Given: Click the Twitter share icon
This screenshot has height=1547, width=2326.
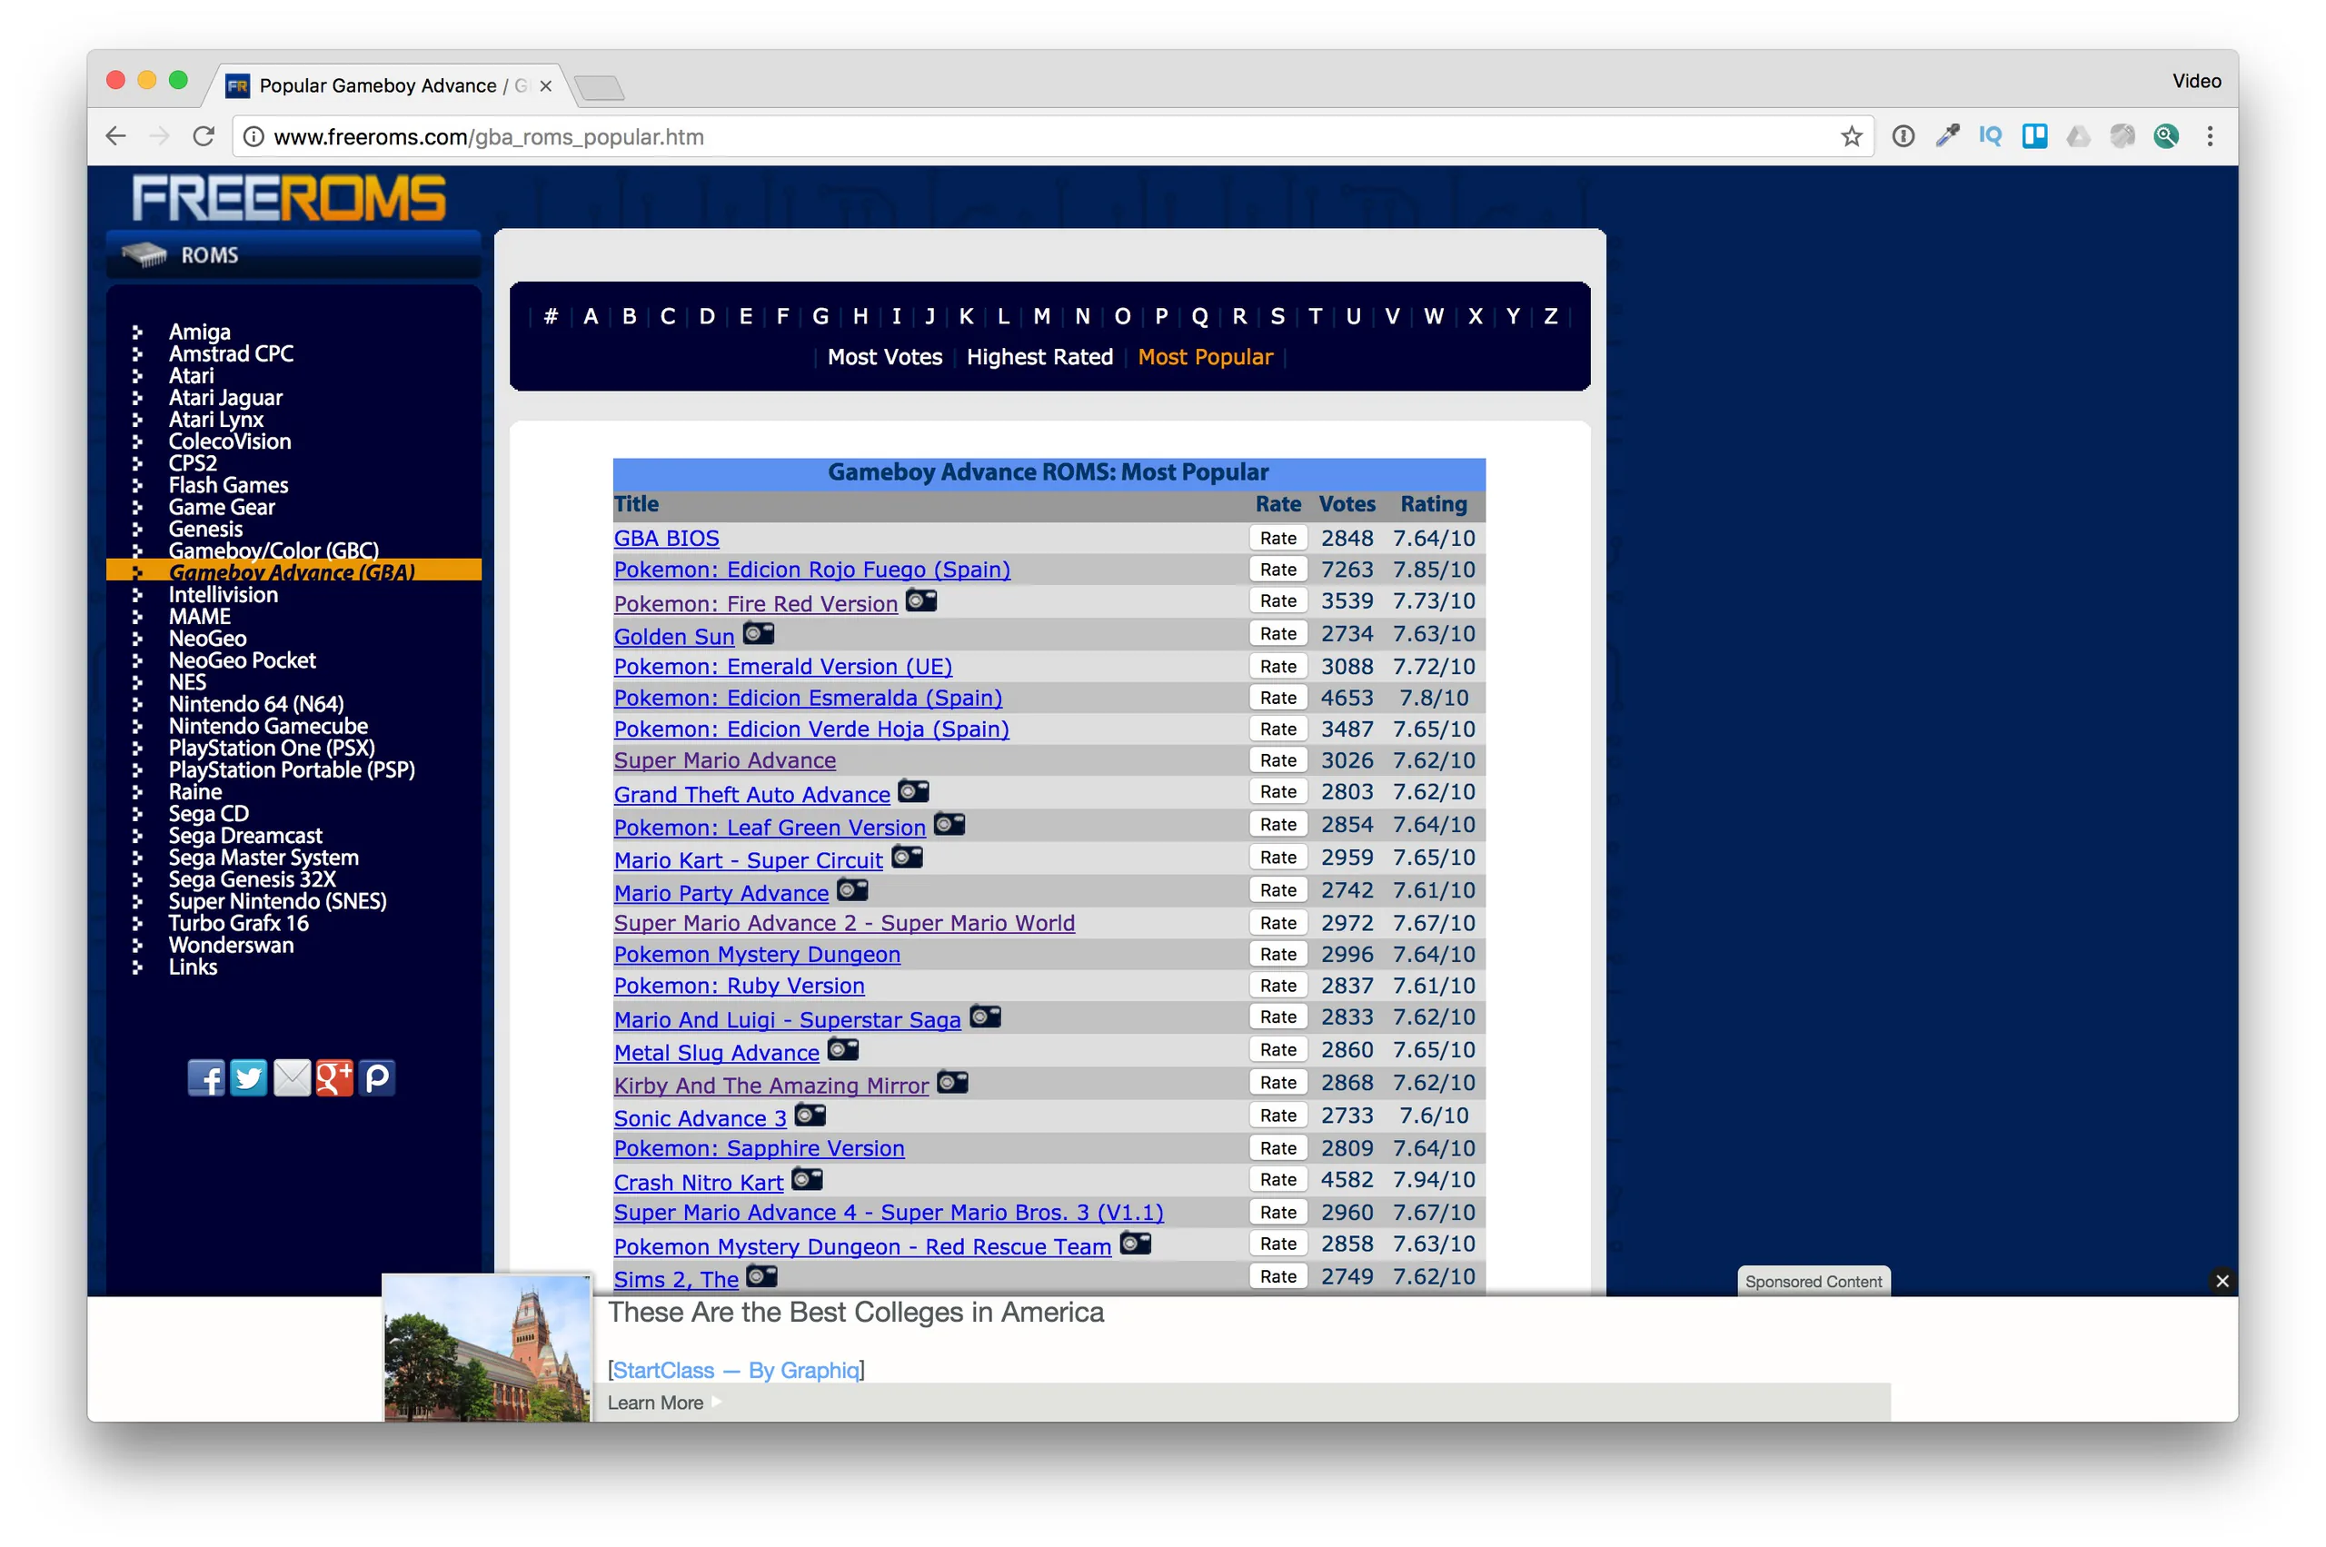Looking at the screenshot, I should click(x=249, y=1077).
